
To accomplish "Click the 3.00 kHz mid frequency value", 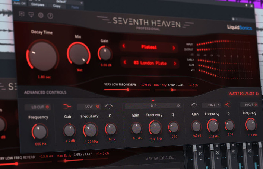I will (156, 139).
